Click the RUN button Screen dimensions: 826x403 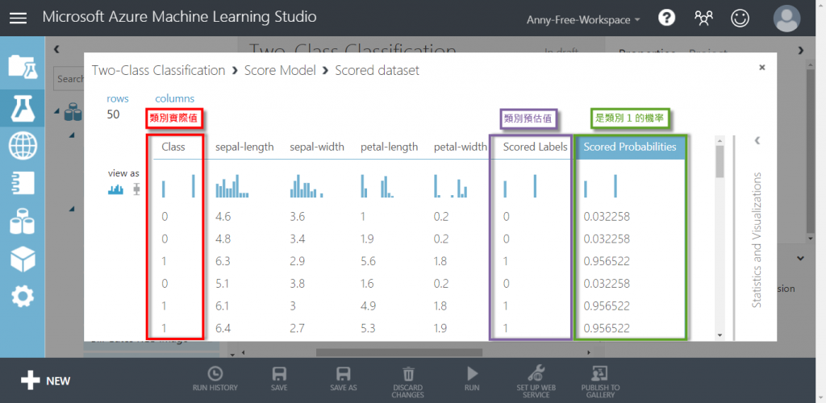pyautogui.click(x=472, y=380)
